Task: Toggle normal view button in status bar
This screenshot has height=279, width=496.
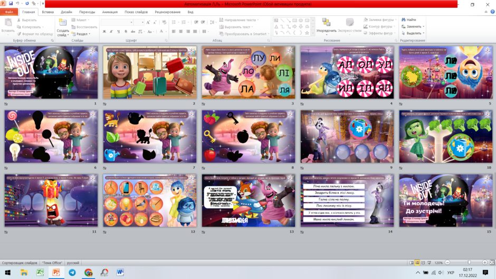Action: pos(411,263)
